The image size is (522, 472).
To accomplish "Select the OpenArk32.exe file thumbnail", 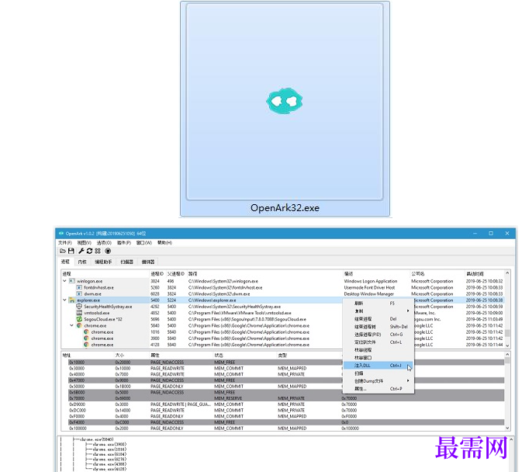I will (285, 109).
